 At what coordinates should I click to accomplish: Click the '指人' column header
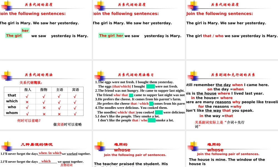coord(28,90)
